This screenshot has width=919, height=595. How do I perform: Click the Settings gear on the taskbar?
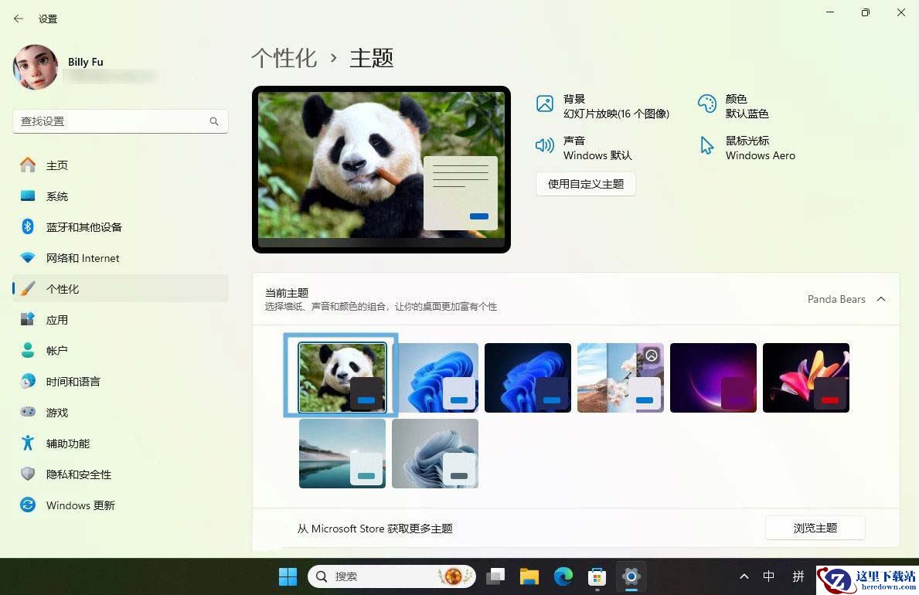coord(631,576)
